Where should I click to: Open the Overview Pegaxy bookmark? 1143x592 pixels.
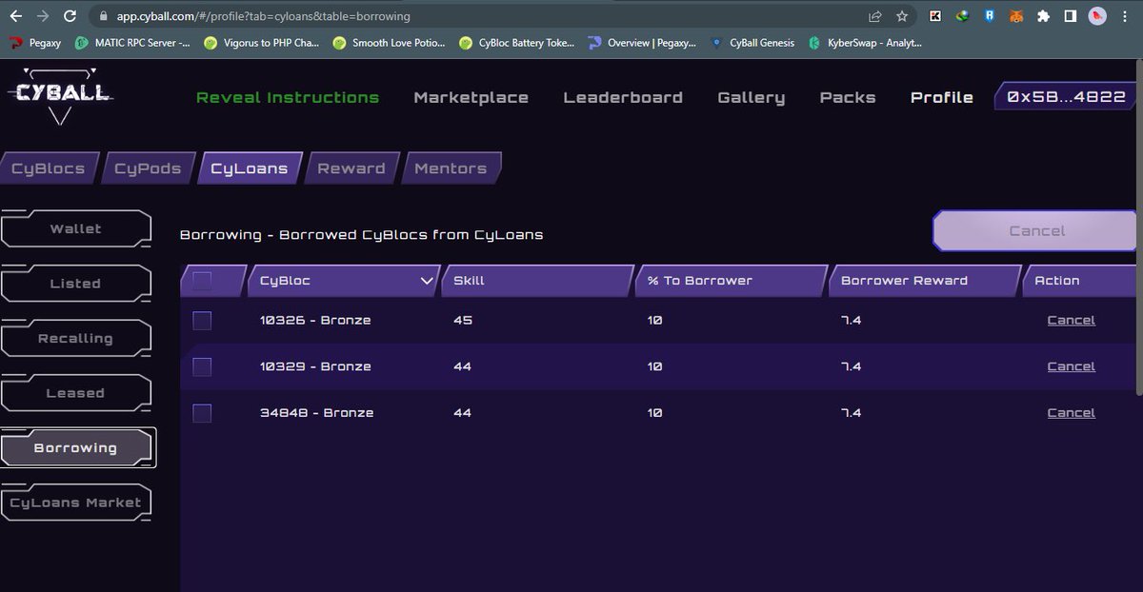coord(642,43)
